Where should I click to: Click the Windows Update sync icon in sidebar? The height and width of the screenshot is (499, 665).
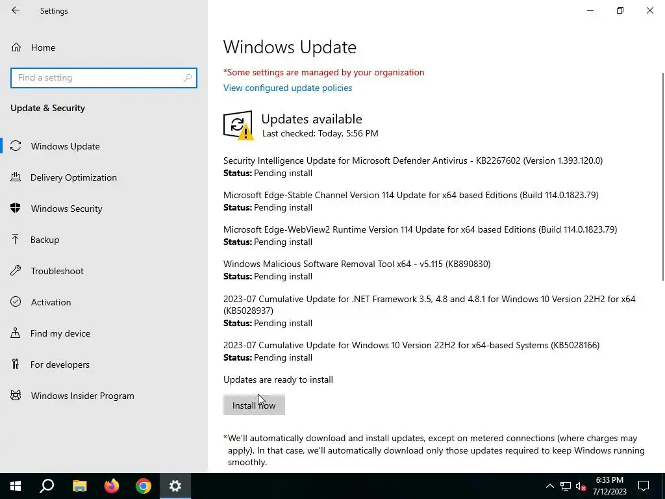pos(16,146)
